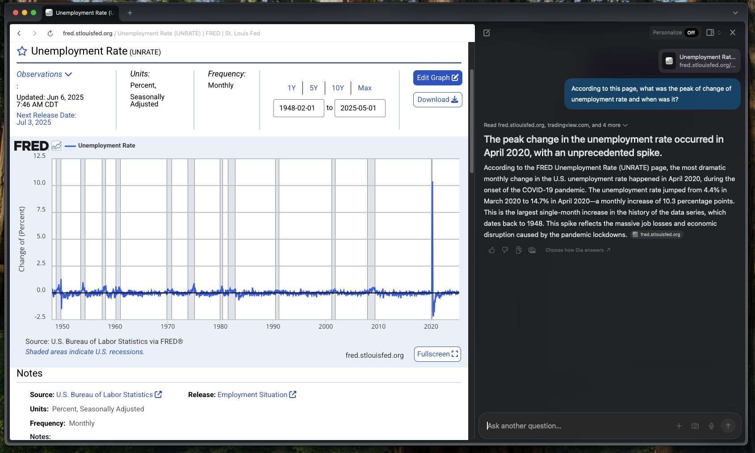Reload the page with refresh icon

point(50,33)
